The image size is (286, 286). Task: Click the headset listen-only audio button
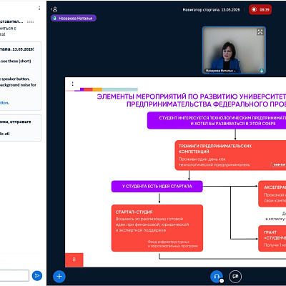click(217, 277)
